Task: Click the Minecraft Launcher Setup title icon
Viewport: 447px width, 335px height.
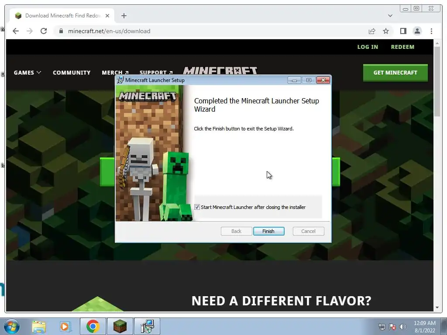Action: (120, 80)
